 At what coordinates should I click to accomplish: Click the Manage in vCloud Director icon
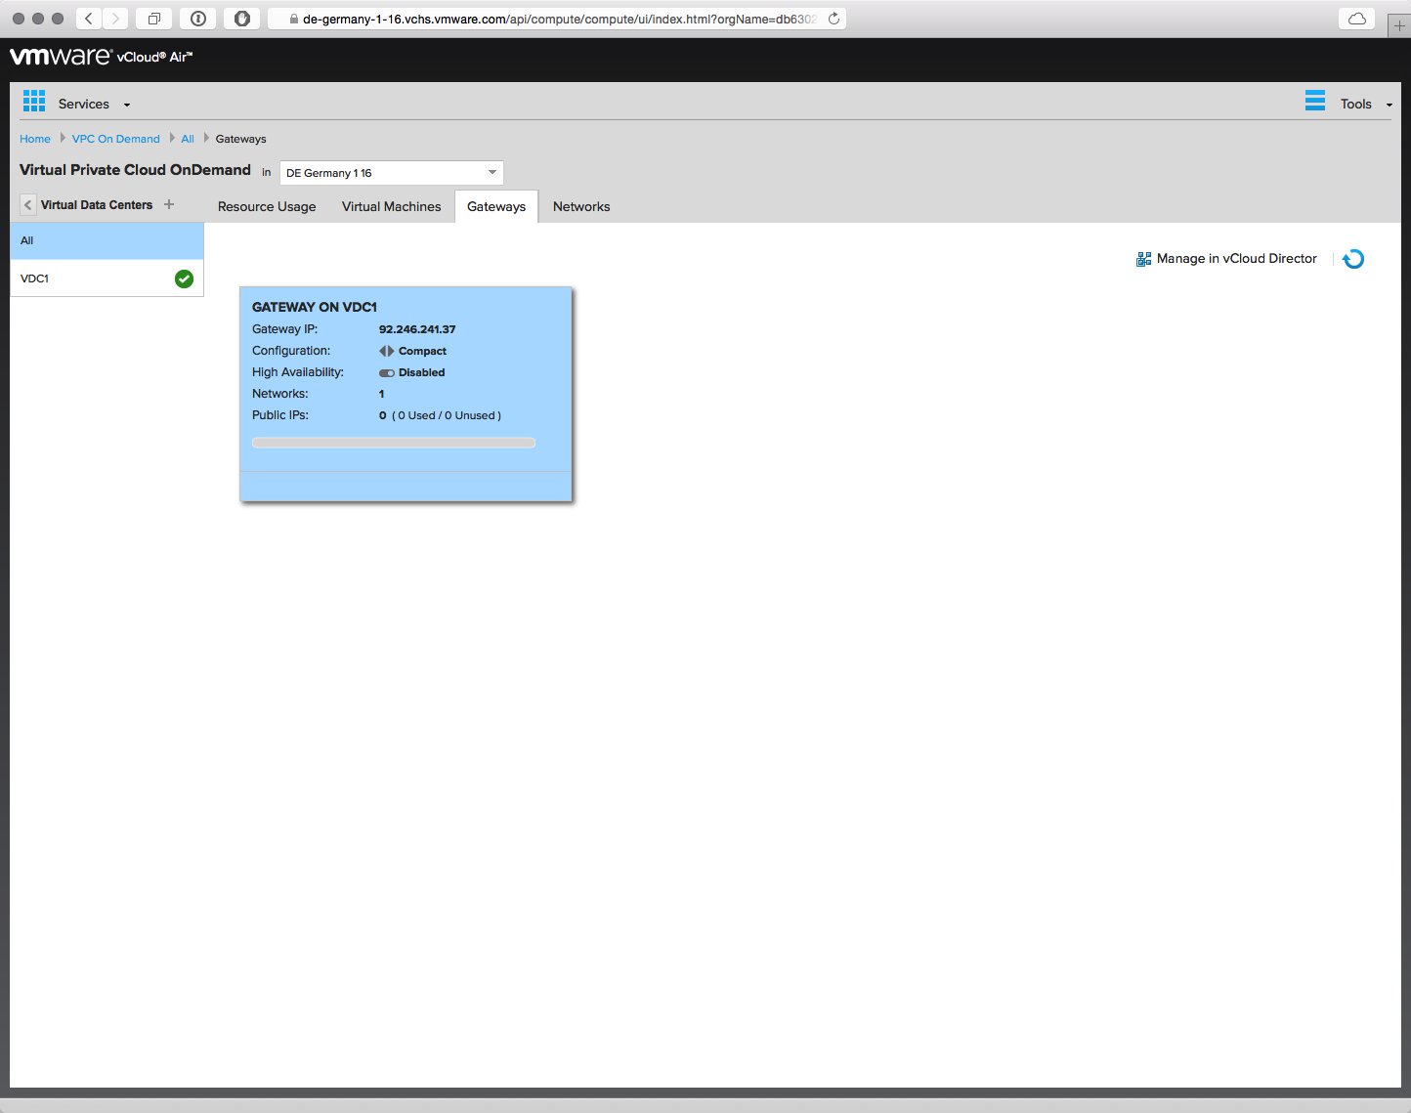click(1143, 259)
